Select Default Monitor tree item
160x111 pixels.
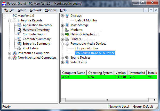86,20
